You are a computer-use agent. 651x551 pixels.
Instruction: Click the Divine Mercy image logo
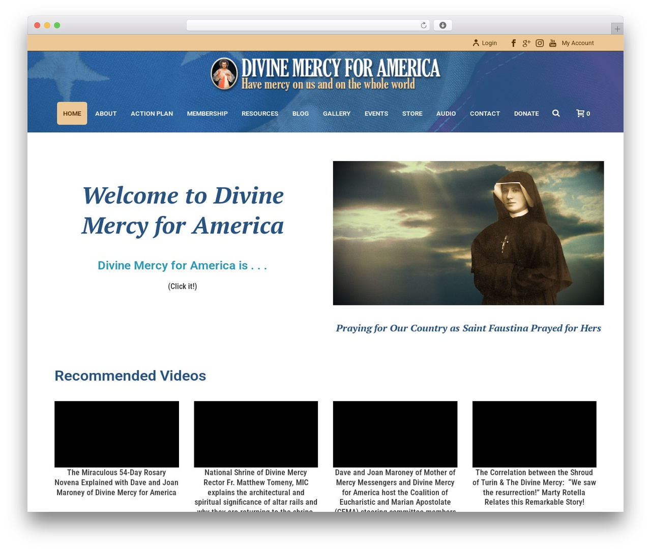tap(224, 74)
